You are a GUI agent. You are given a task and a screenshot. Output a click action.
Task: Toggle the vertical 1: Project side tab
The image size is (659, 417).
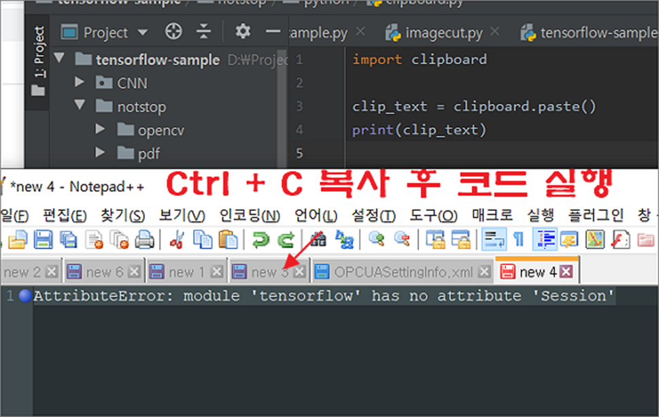point(39,61)
